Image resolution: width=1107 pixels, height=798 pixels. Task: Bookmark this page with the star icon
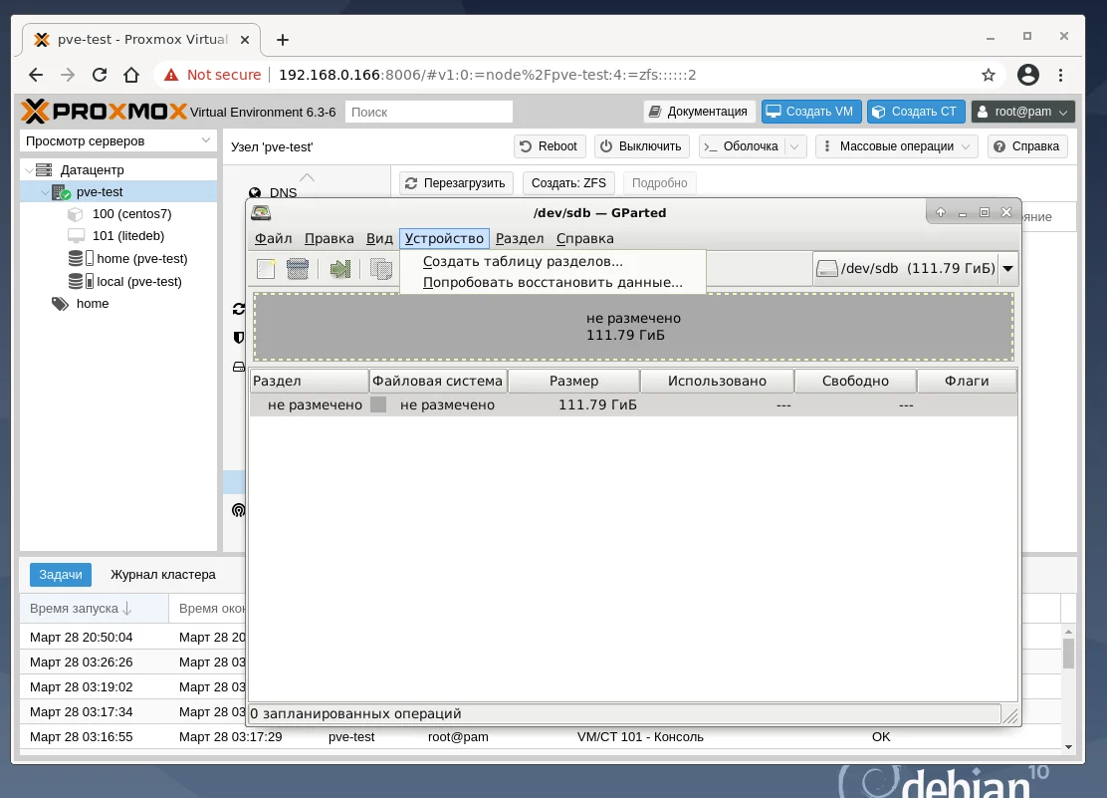[x=989, y=75]
